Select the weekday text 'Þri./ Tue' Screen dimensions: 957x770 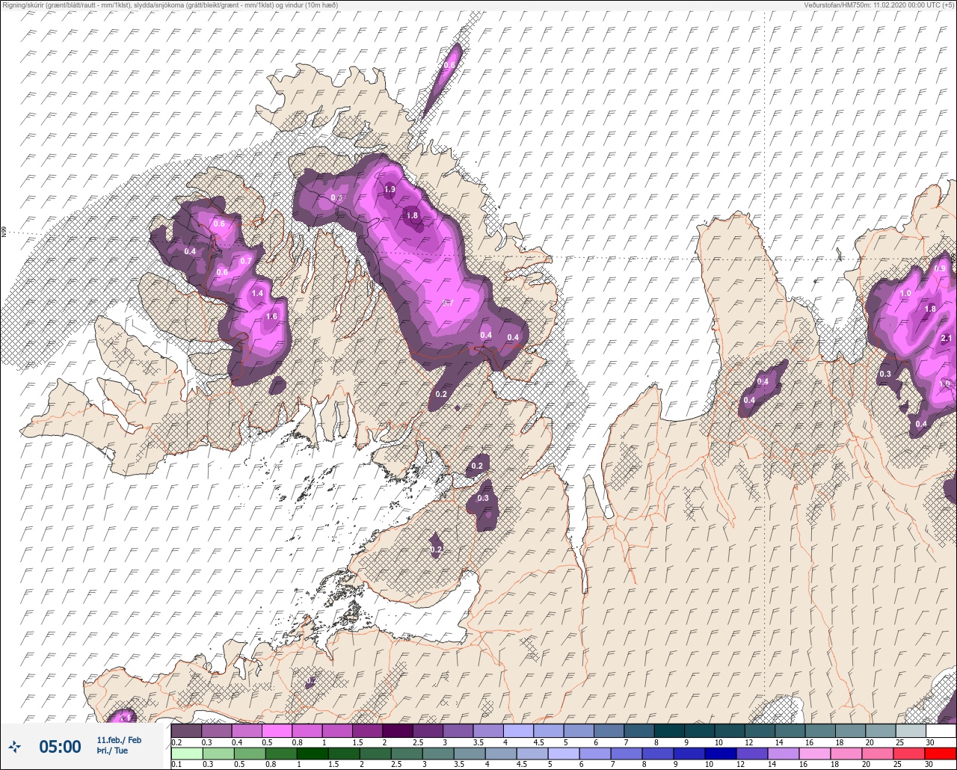coord(112,751)
